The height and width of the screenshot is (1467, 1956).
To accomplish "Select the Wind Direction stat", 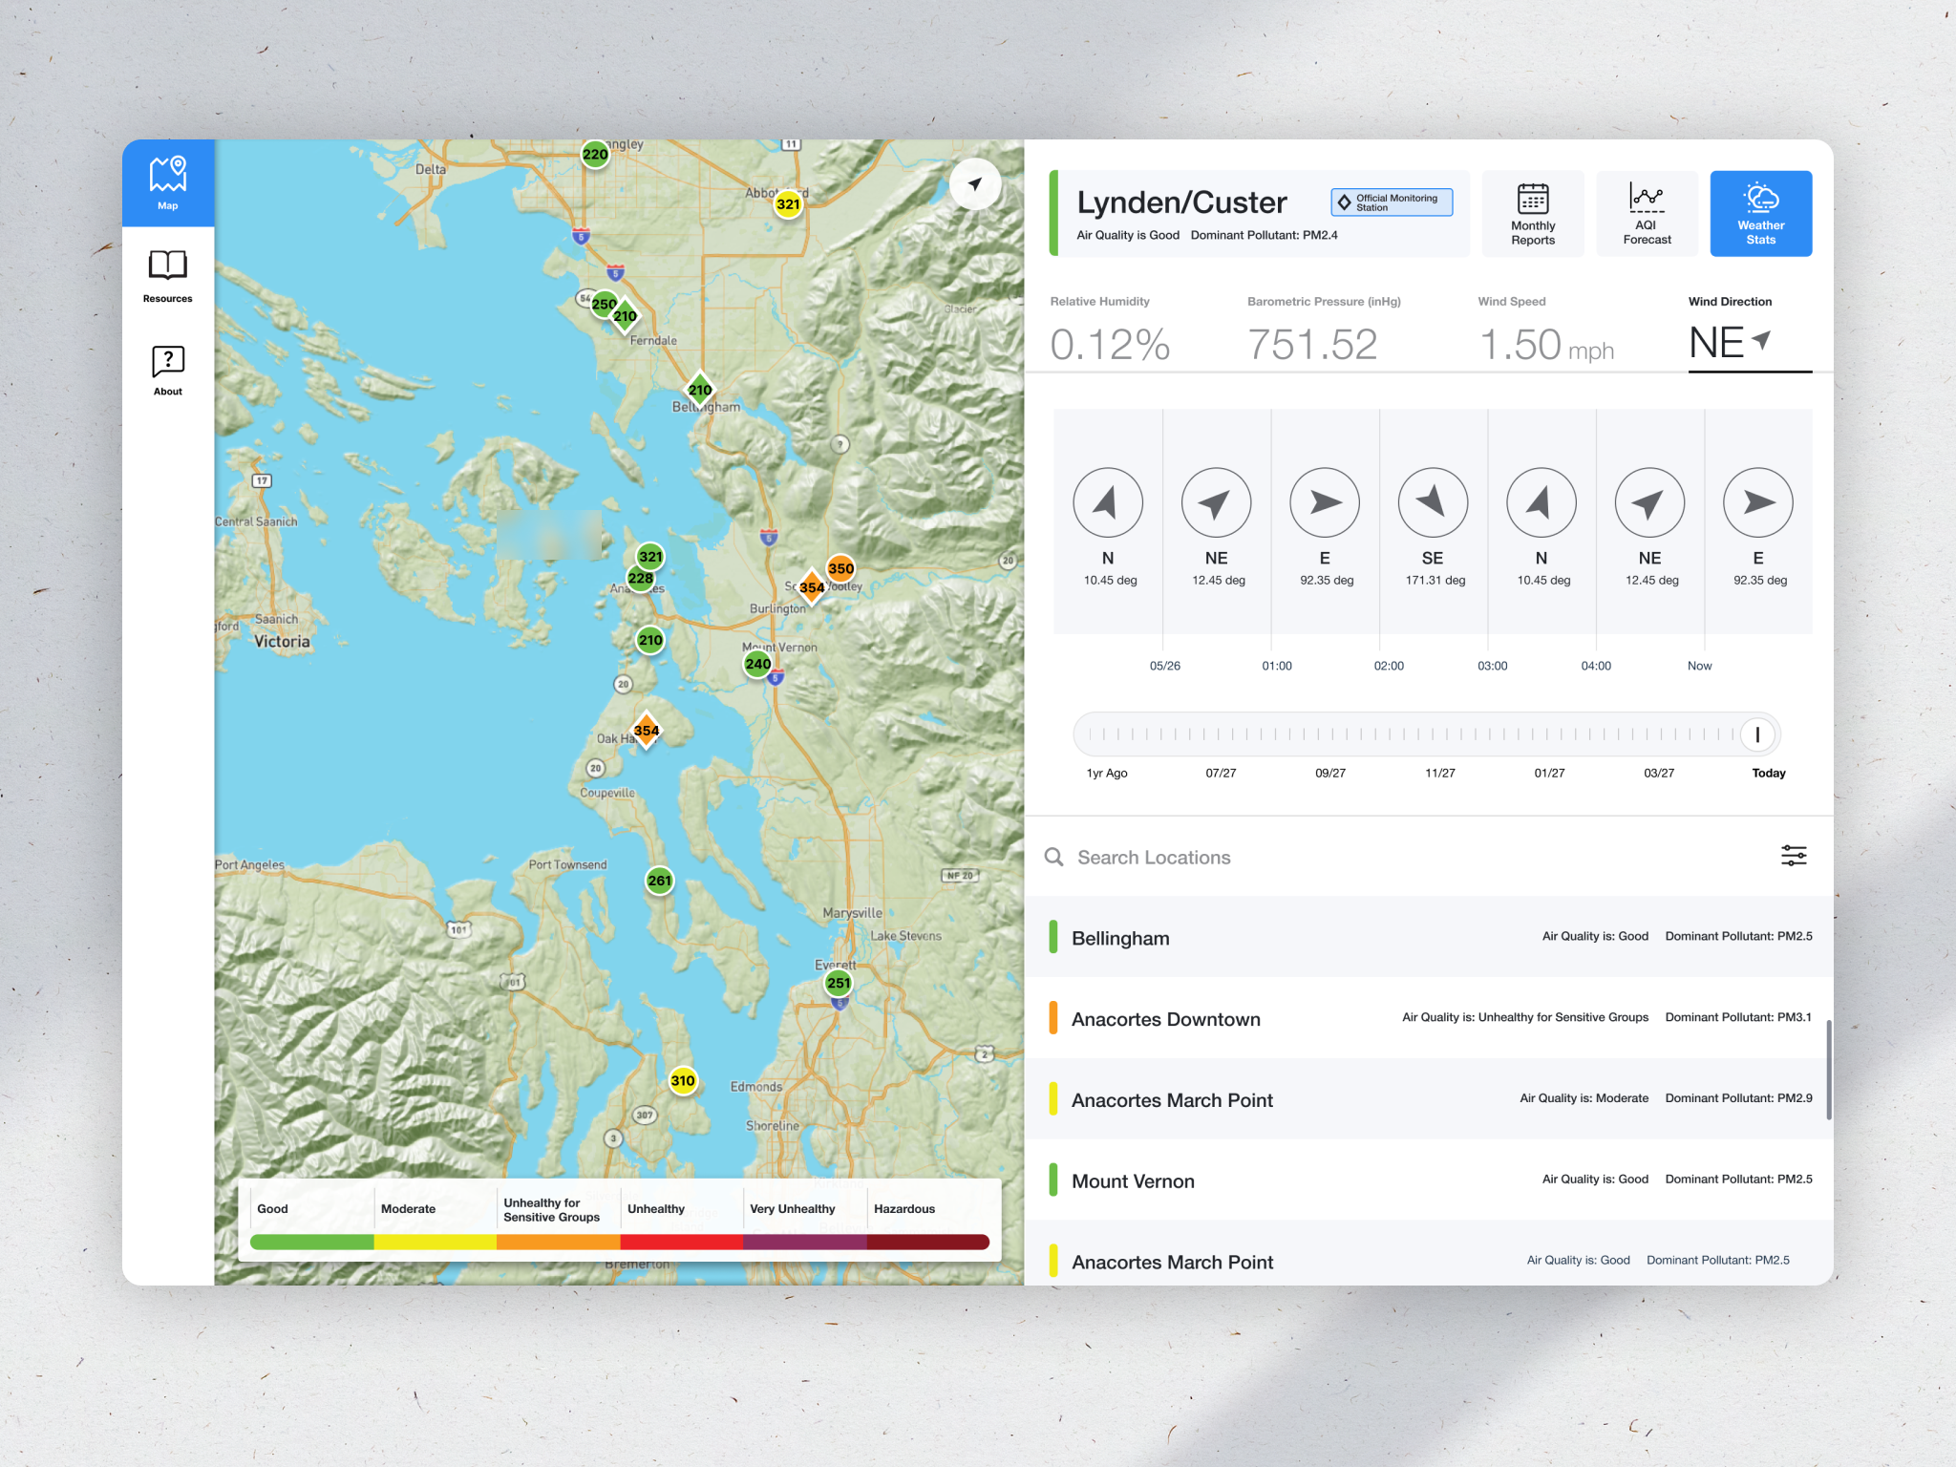I will click(x=1749, y=332).
